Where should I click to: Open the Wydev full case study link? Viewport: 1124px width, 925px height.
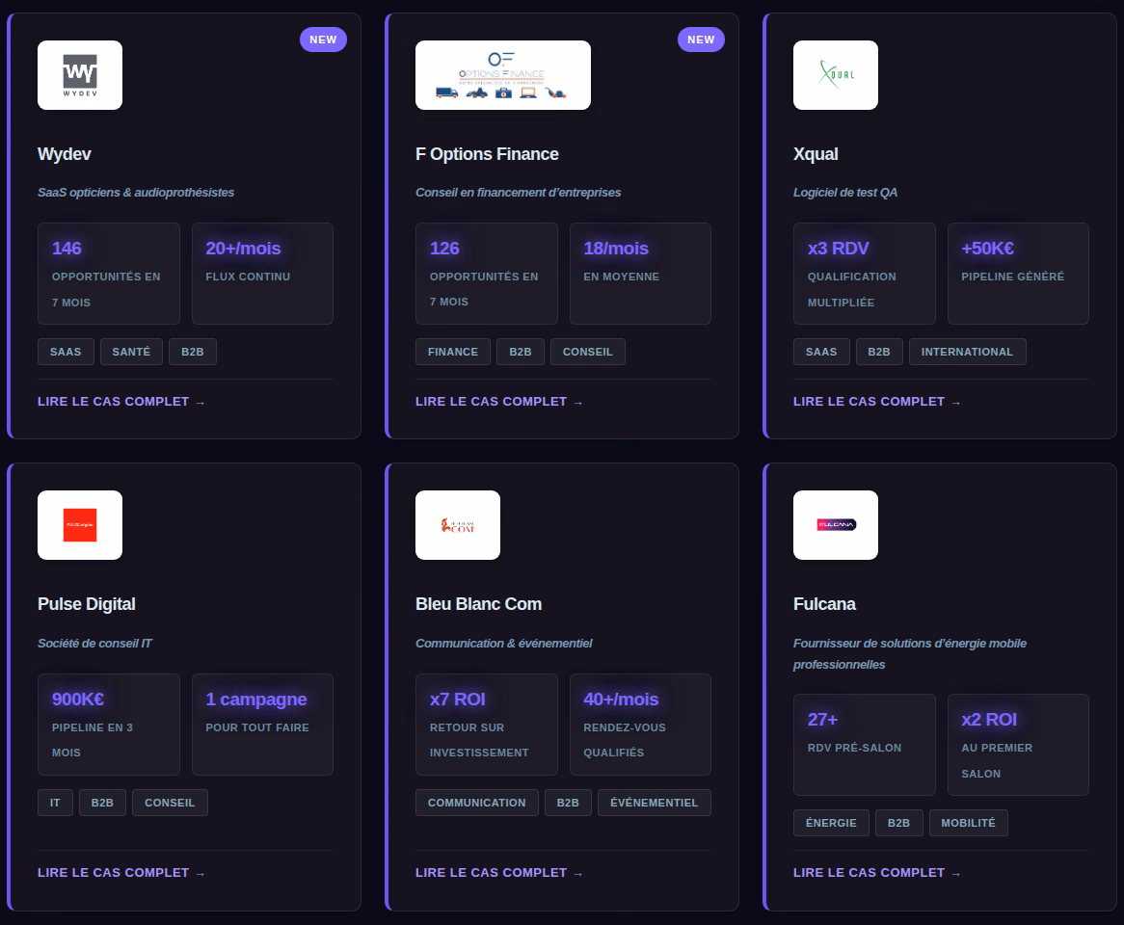coord(121,402)
